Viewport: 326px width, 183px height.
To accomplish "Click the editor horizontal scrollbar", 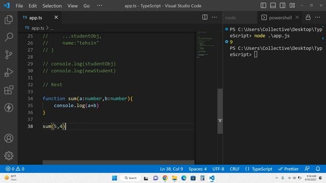I will click(118, 162).
